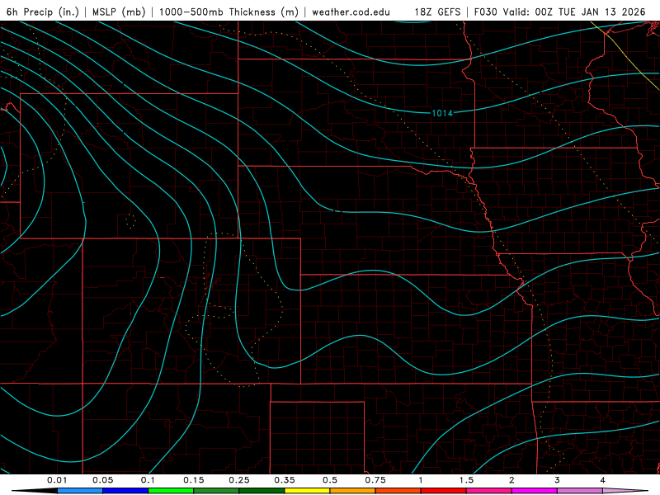
Task: Click the 4 colorbar tick label
Action: 603,480
